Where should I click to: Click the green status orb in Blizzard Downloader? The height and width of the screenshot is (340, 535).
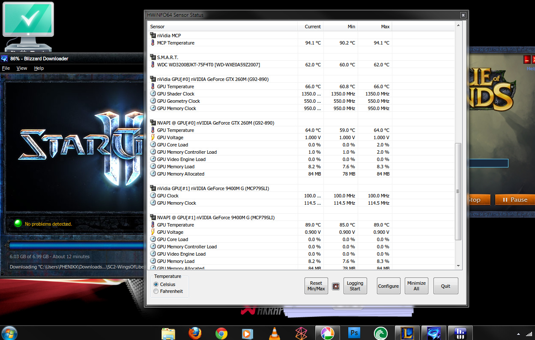(x=18, y=223)
